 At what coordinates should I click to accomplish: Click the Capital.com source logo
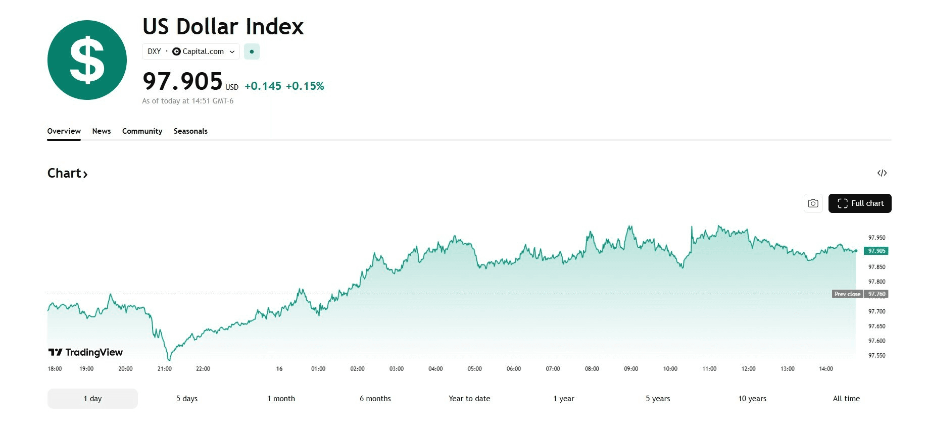[176, 51]
